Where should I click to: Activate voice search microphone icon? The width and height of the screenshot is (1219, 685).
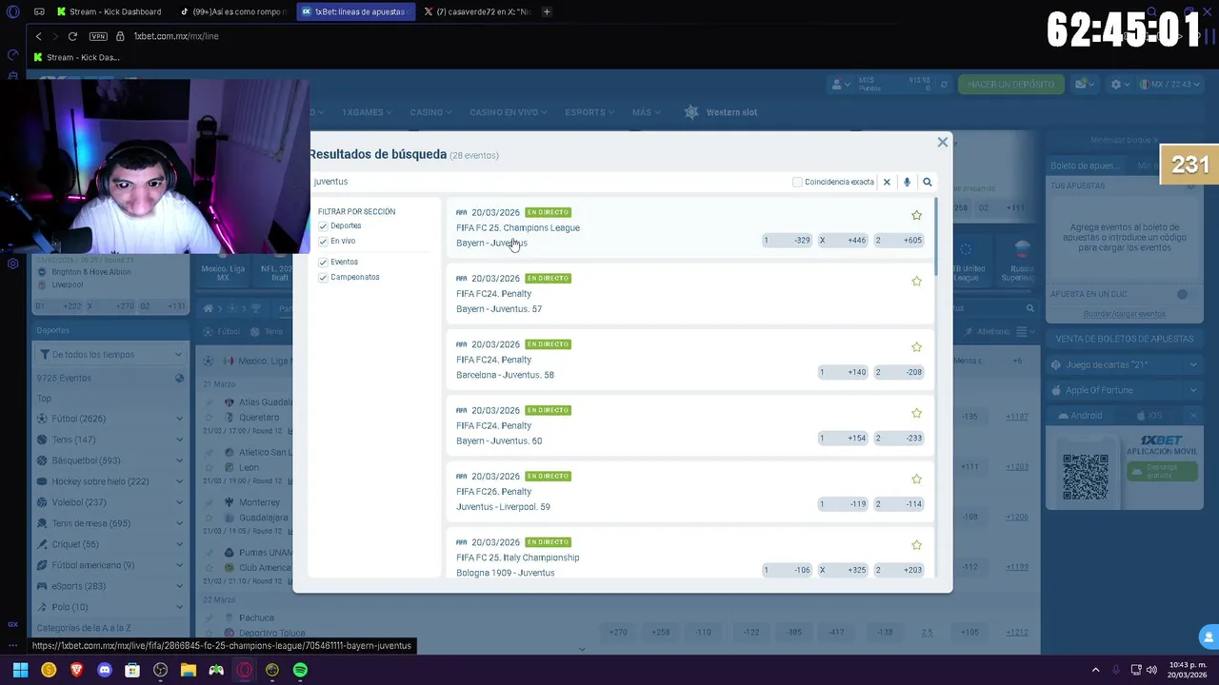(x=907, y=182)
